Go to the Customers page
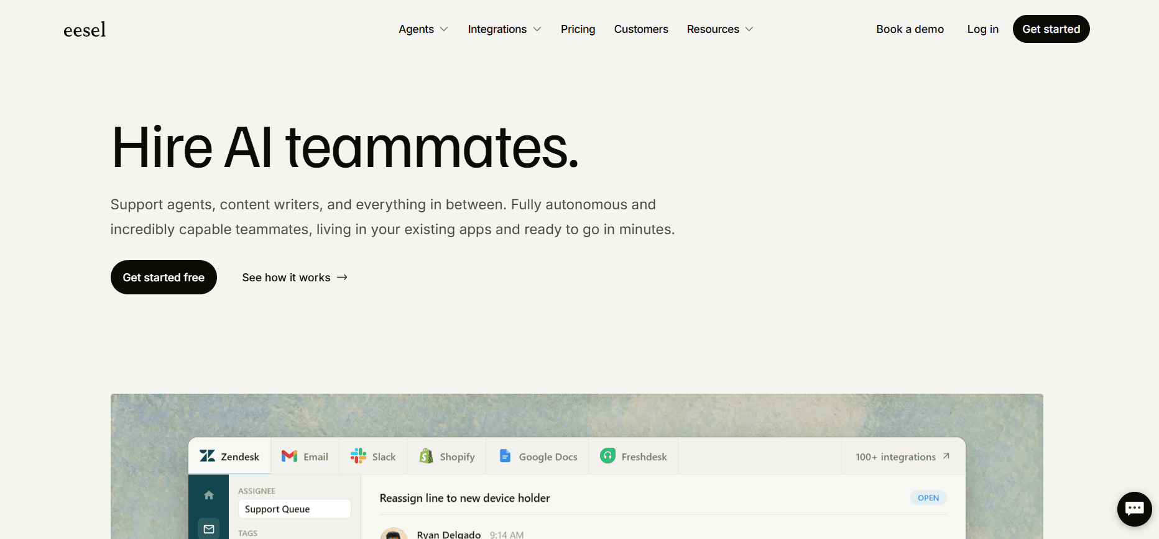 641,29
